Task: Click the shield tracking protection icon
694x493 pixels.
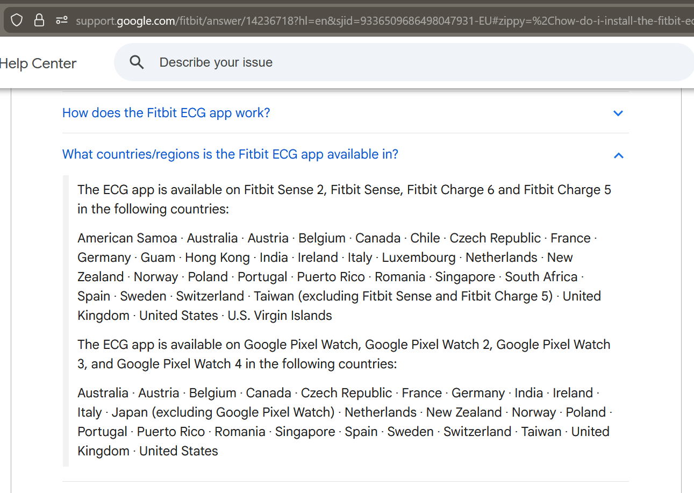Action: tap(17, 20)
